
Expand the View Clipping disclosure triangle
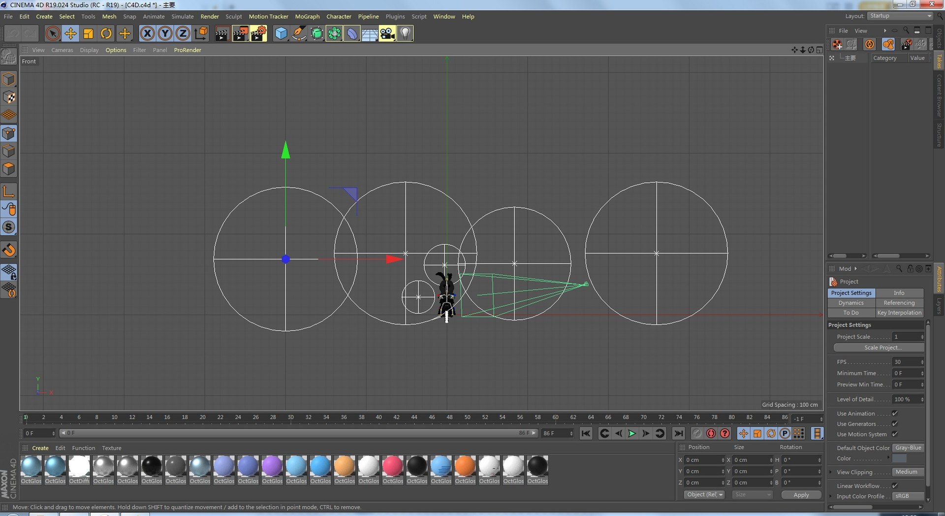(831, 472)
